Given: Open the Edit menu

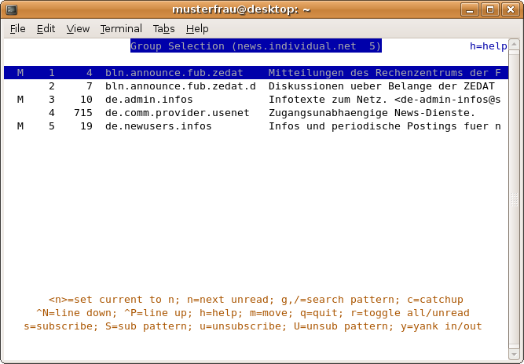Looking at the screenshot, I should [46, 29].
